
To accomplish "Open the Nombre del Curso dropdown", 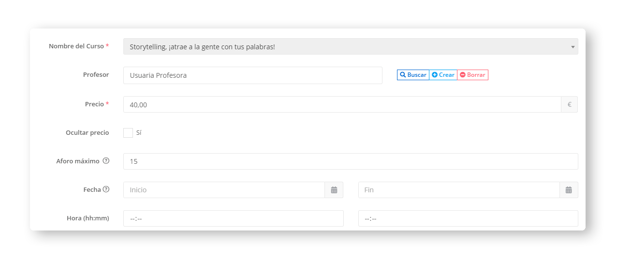I will point(350,46).
